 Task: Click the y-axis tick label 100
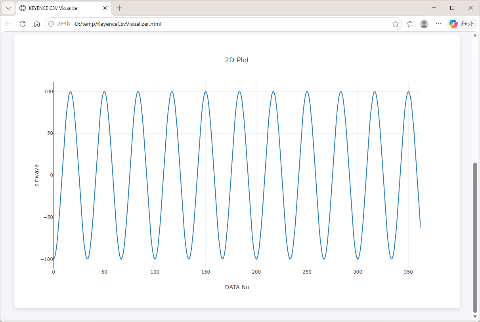pos(49,92)
